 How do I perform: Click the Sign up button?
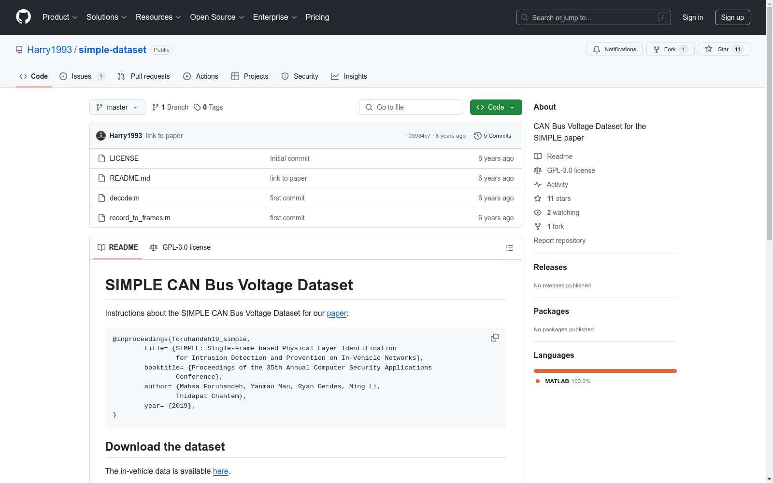[732, 17]
